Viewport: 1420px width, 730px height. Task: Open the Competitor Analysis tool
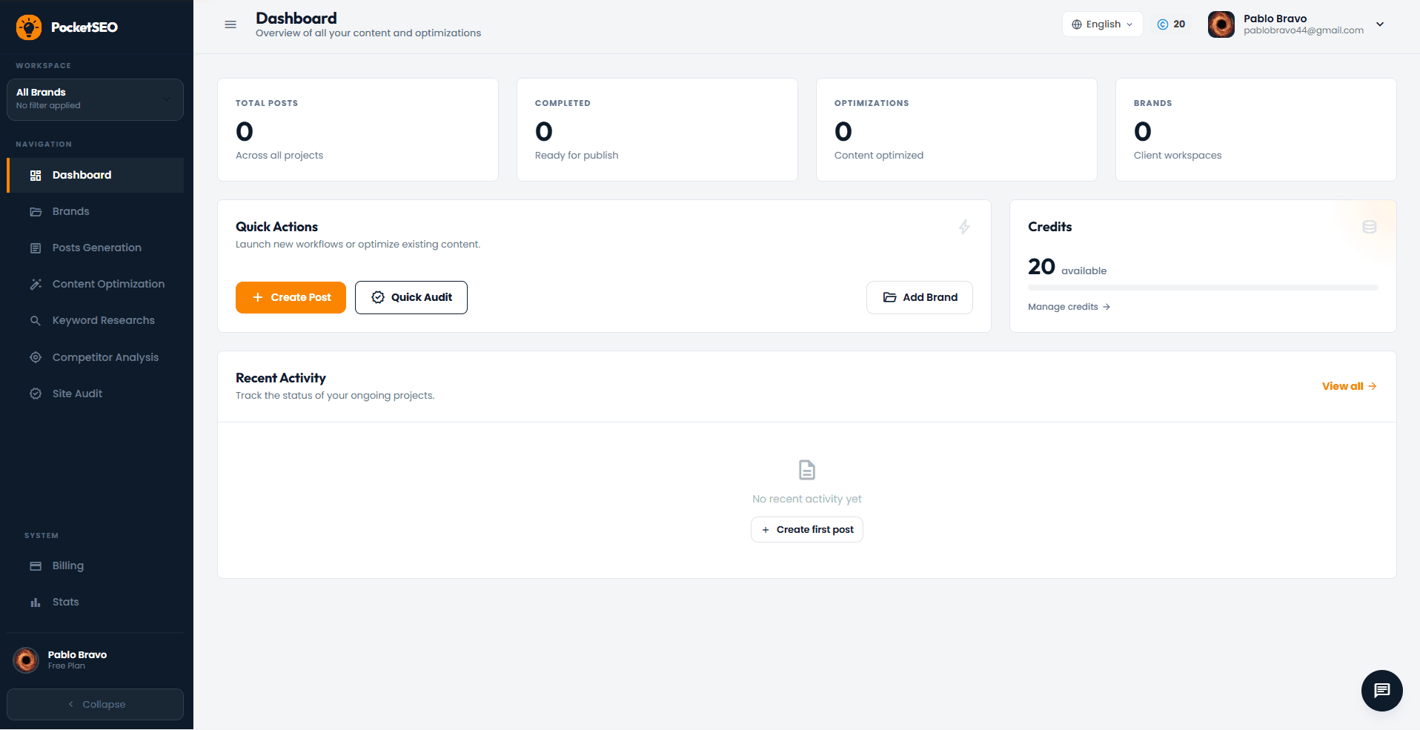pyautogui.click(x=105, y=357)
